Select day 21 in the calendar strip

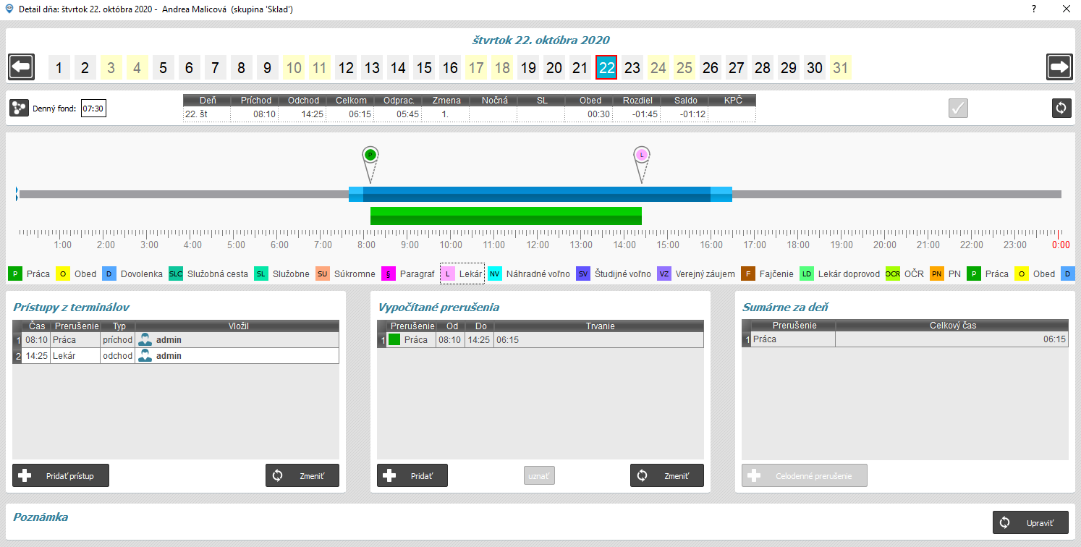click(580, 68)
